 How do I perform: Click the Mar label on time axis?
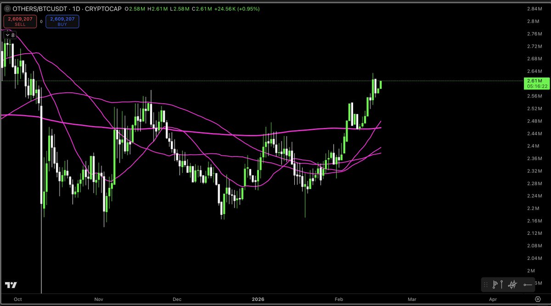click(x=412, y=299)
